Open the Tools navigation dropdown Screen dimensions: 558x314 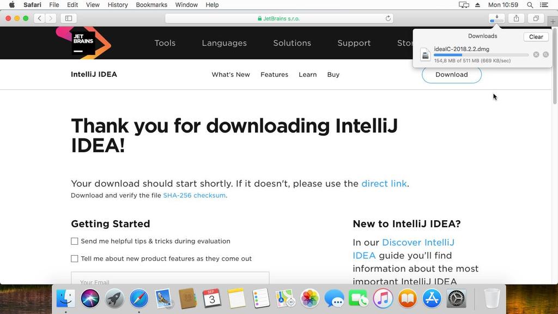click(x=165, y=43)
